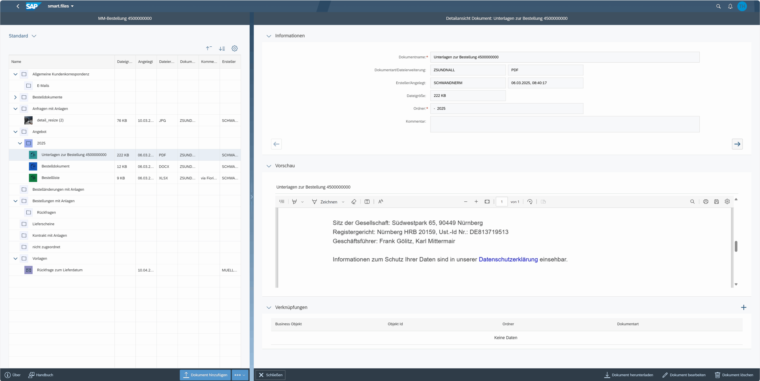The image size is (760, 381).
Task: Zoom in on the PDF preview
Action: pyautogui.click(x=476, y=202)
